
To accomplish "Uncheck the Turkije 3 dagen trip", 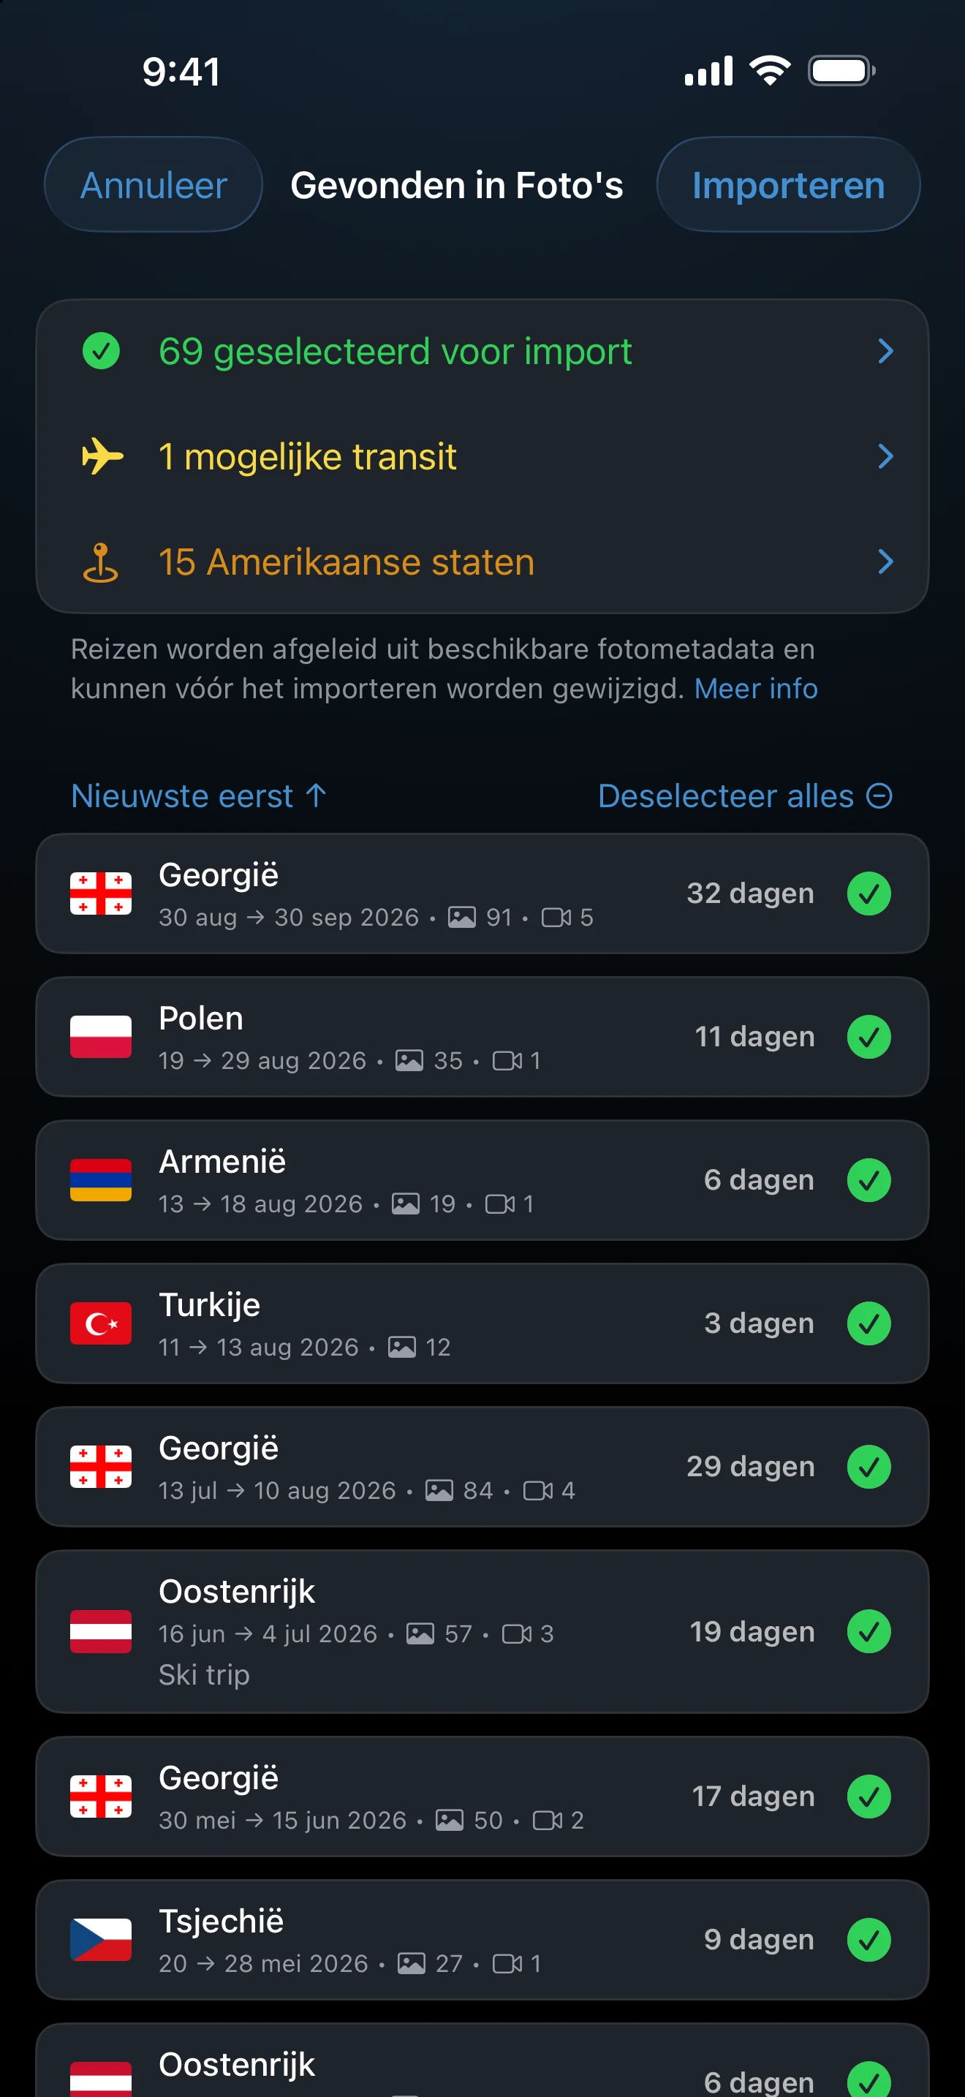I will tap(869, 1323).
